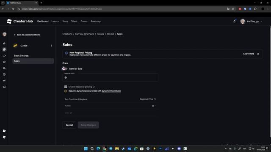The height and width of the screenshot is (152, 271).
Task: Open the Roadmap menu item
Action: tap(96, 22)
